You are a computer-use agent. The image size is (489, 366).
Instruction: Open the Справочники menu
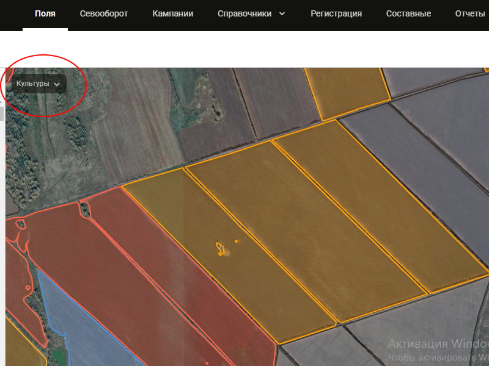coord(244,14)
